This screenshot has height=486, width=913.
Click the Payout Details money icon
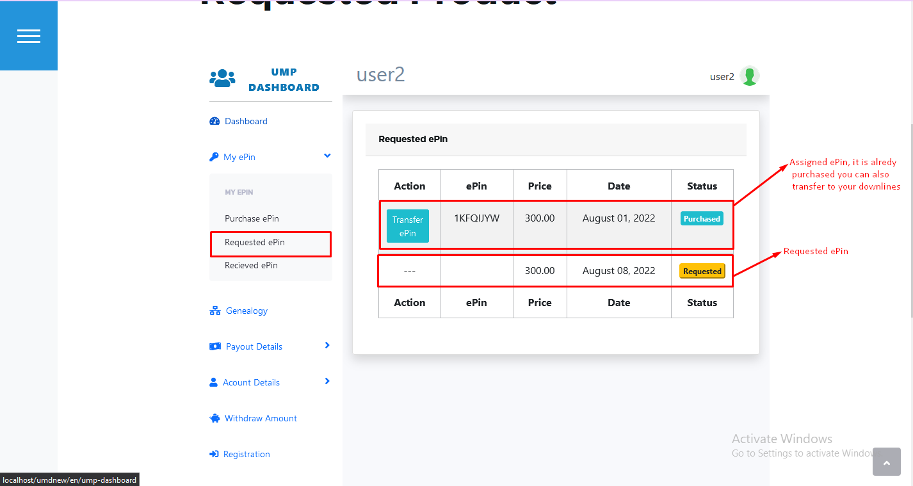tap(215, 347)
